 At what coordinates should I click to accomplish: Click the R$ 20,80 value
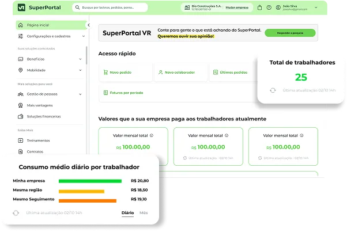pyautogui.click(x=140, y=181)
